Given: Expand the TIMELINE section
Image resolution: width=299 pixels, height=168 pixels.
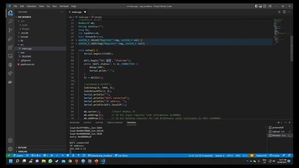Looking at the screenshot, I should tap(22, 152).
